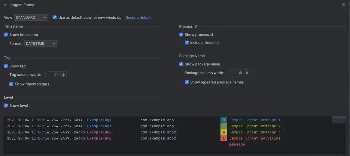Decrease Package column width with down arrow

(247, 74)
